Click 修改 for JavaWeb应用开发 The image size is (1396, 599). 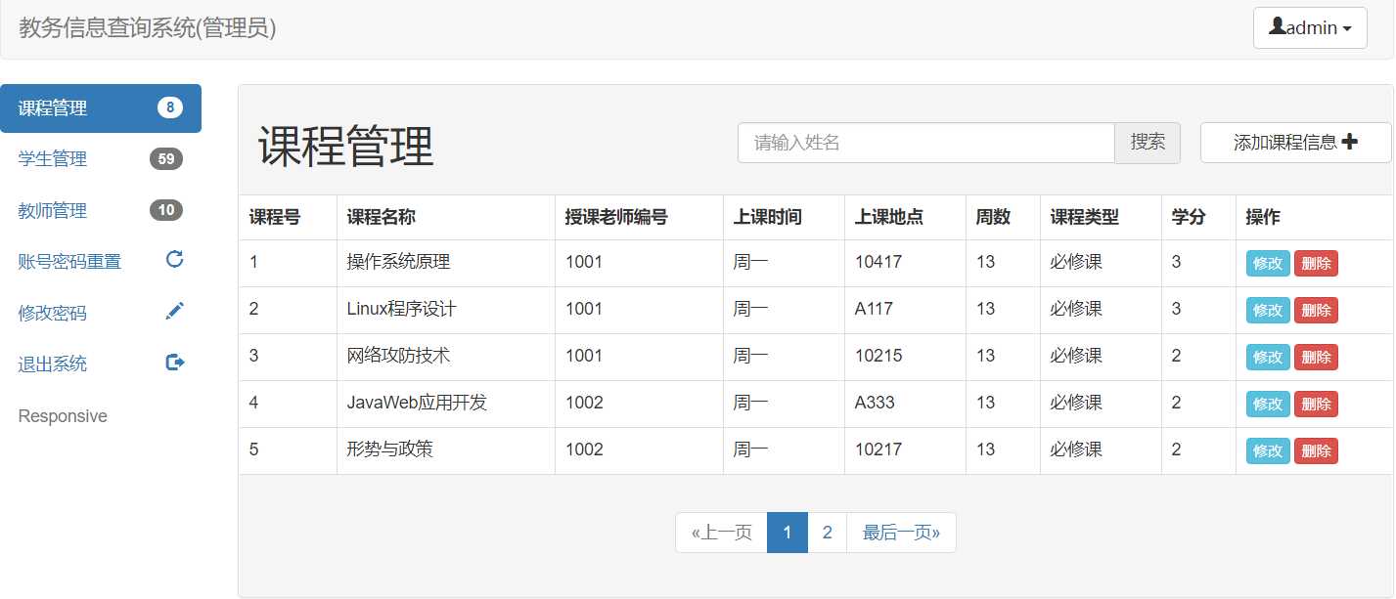[1267, 404]
